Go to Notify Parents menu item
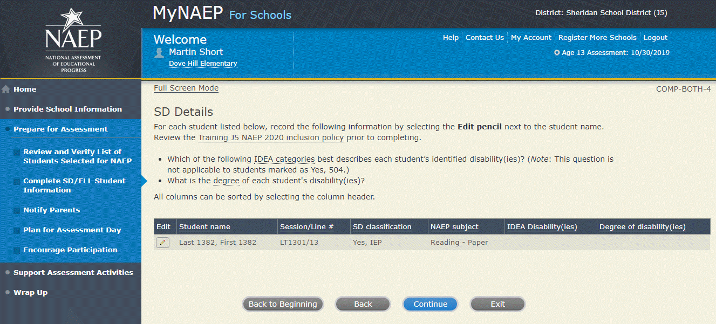This screenshot has height=324, width=716. pos(51,210)
